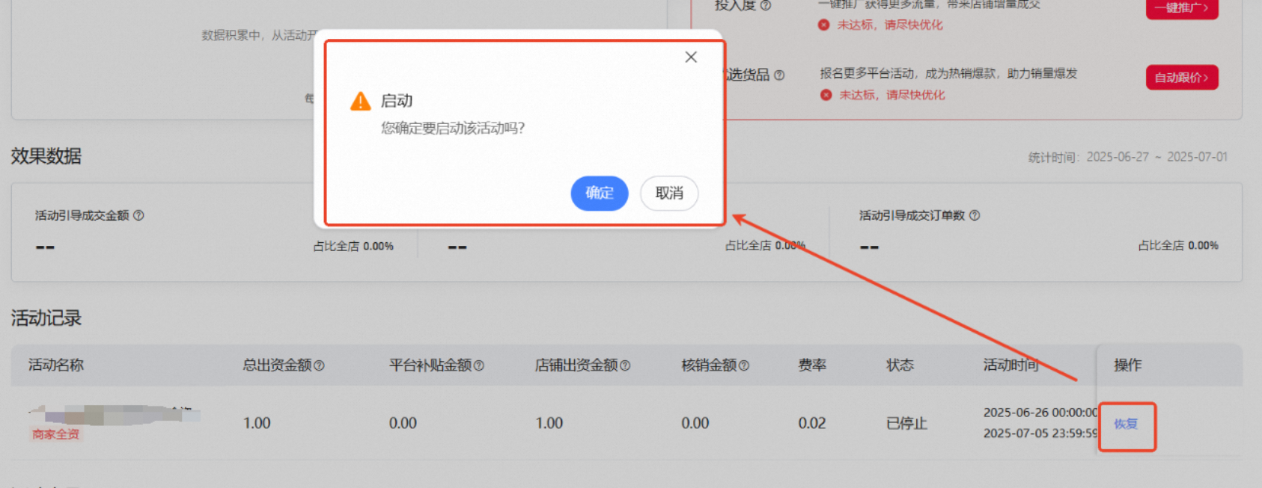Click the help icon next to 总出资金额
The image size is (1262, 488).
coord(319,365)
